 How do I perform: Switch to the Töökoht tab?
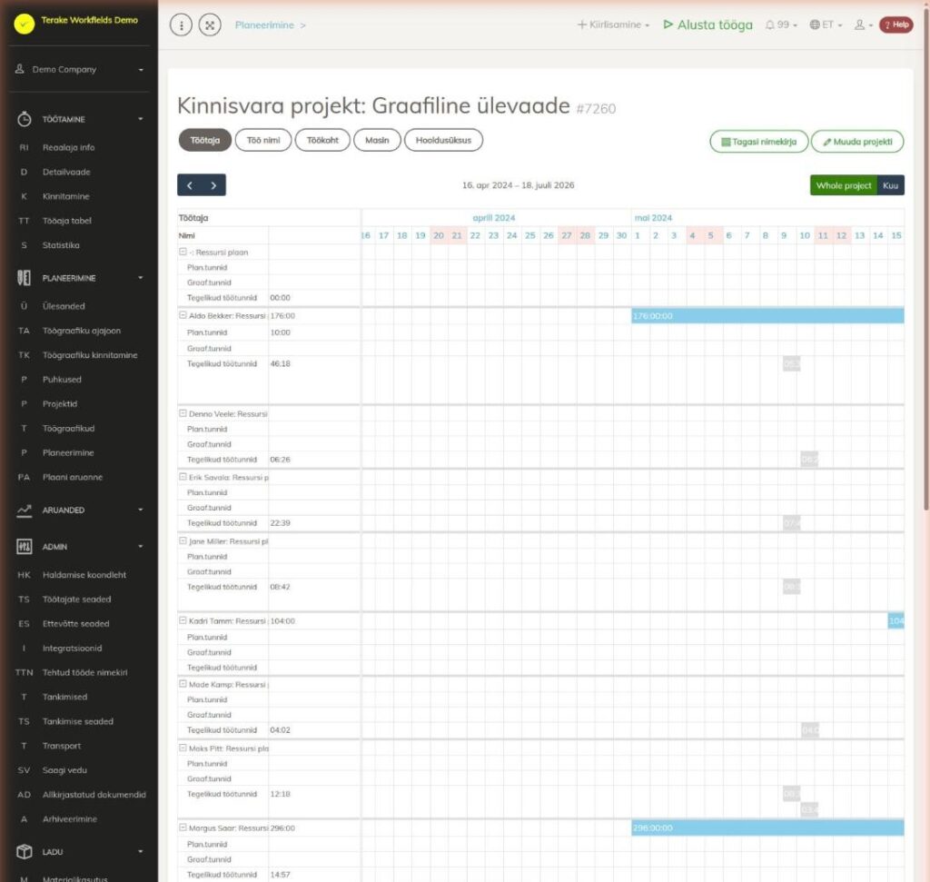[322, 141]
